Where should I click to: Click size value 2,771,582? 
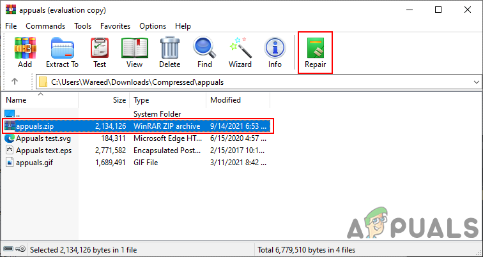(111, 151)
